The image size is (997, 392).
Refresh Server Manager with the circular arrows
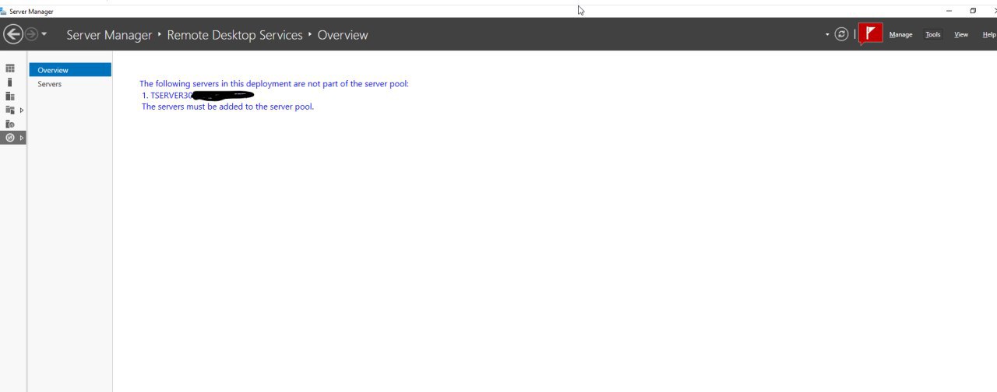[x=841, y=34]
